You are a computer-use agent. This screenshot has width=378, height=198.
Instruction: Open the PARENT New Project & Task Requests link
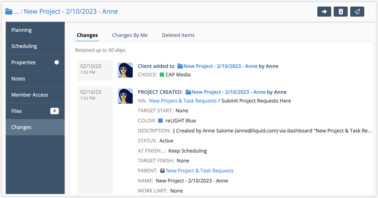tap(200, 171)
